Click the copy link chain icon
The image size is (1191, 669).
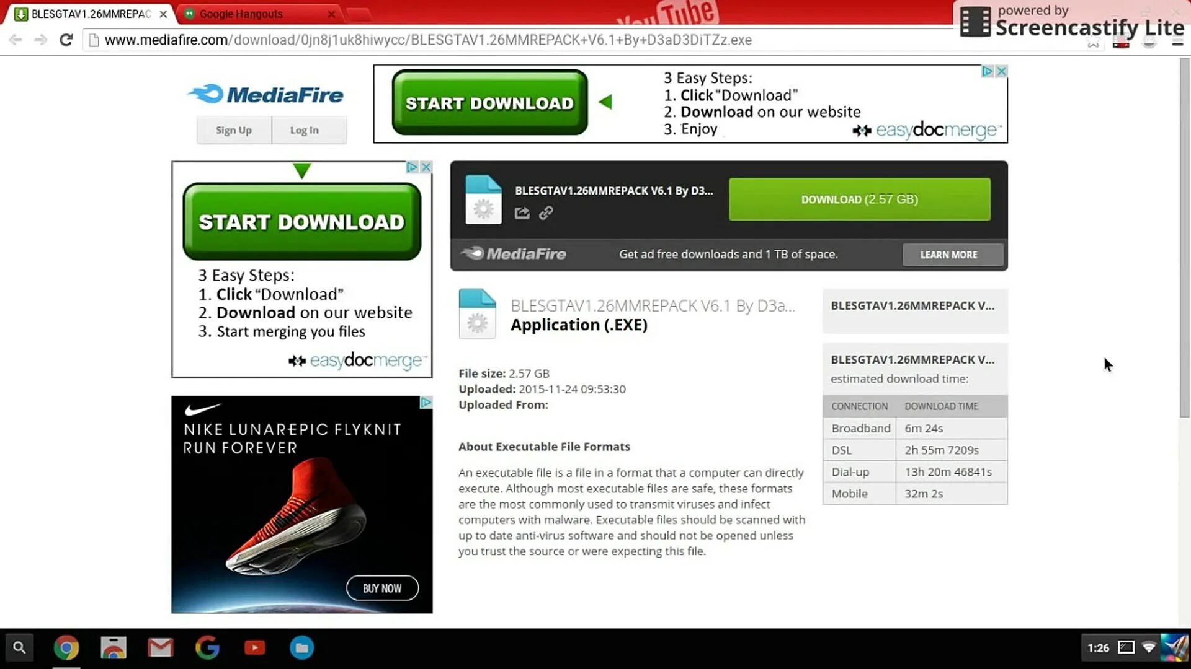click(x=546, y=213)
